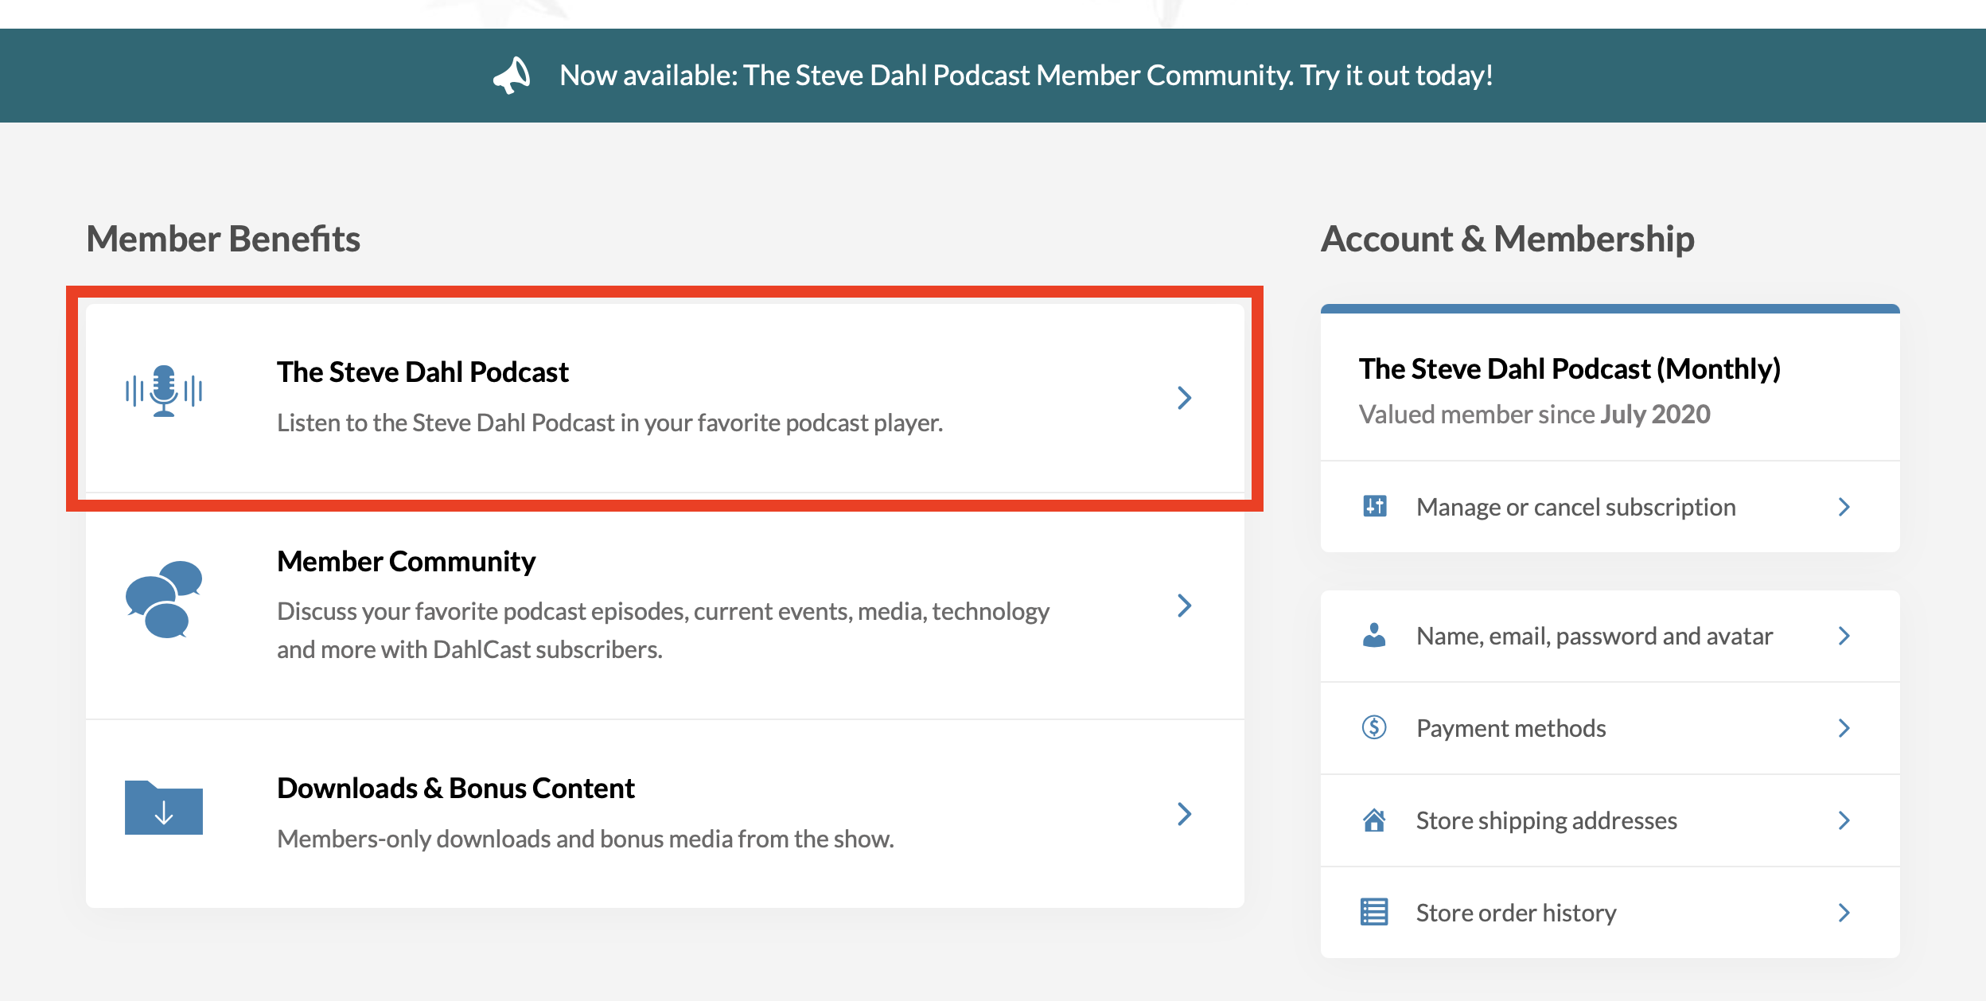Click 'Discuss your favorite podcast episodes' description

pos(663,630)
